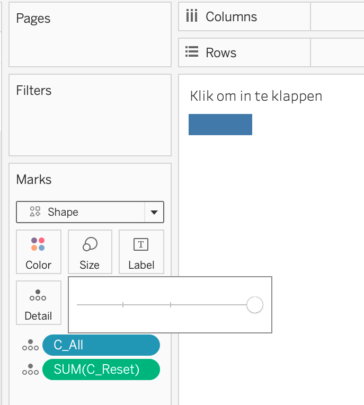Click the size slider's round handle

point(255,305)
